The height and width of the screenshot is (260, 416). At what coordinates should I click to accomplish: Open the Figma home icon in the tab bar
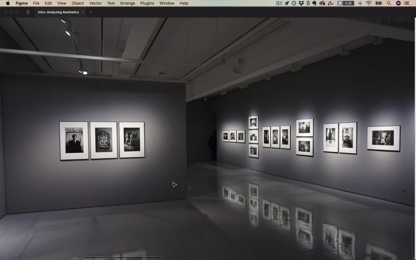28,12
